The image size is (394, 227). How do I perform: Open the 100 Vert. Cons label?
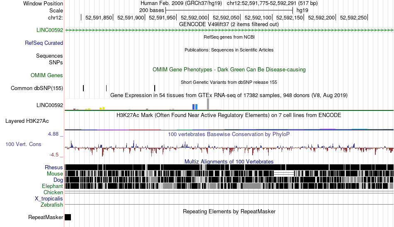tap(23, 144)
